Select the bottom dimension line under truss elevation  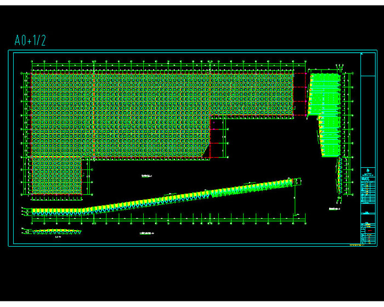point(165,222)
